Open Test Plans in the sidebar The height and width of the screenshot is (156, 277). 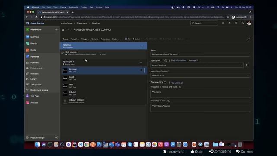35,96
